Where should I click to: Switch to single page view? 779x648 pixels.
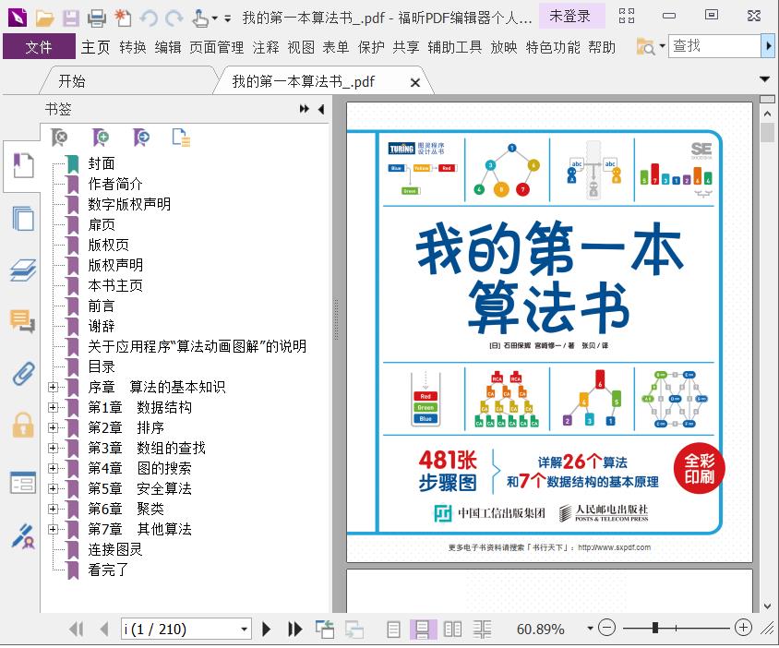click(x=393, y=630)
